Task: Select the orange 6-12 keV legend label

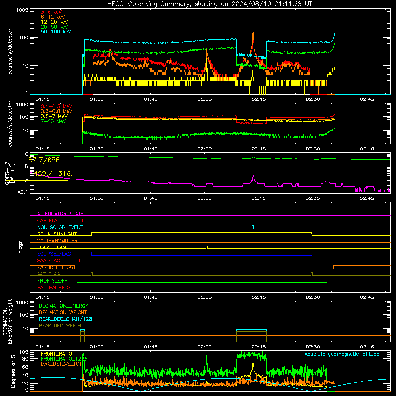Action: (53, 17)
